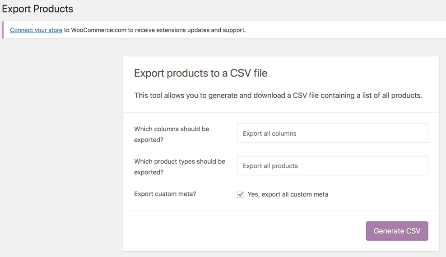446x257 pixels.
Task: Click the 'Export products to a CSV file' heading
Action: (200, 73)
